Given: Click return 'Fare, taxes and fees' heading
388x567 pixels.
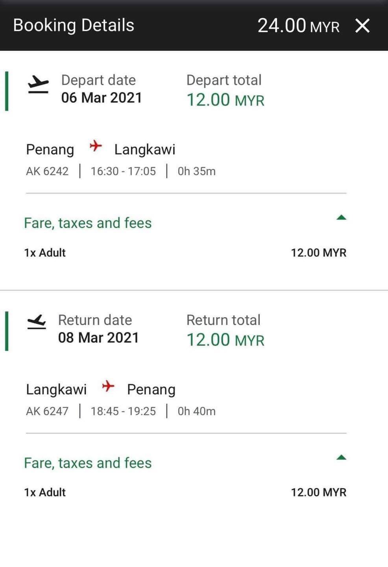Looking at the screenshot, I should click(88, 463).
